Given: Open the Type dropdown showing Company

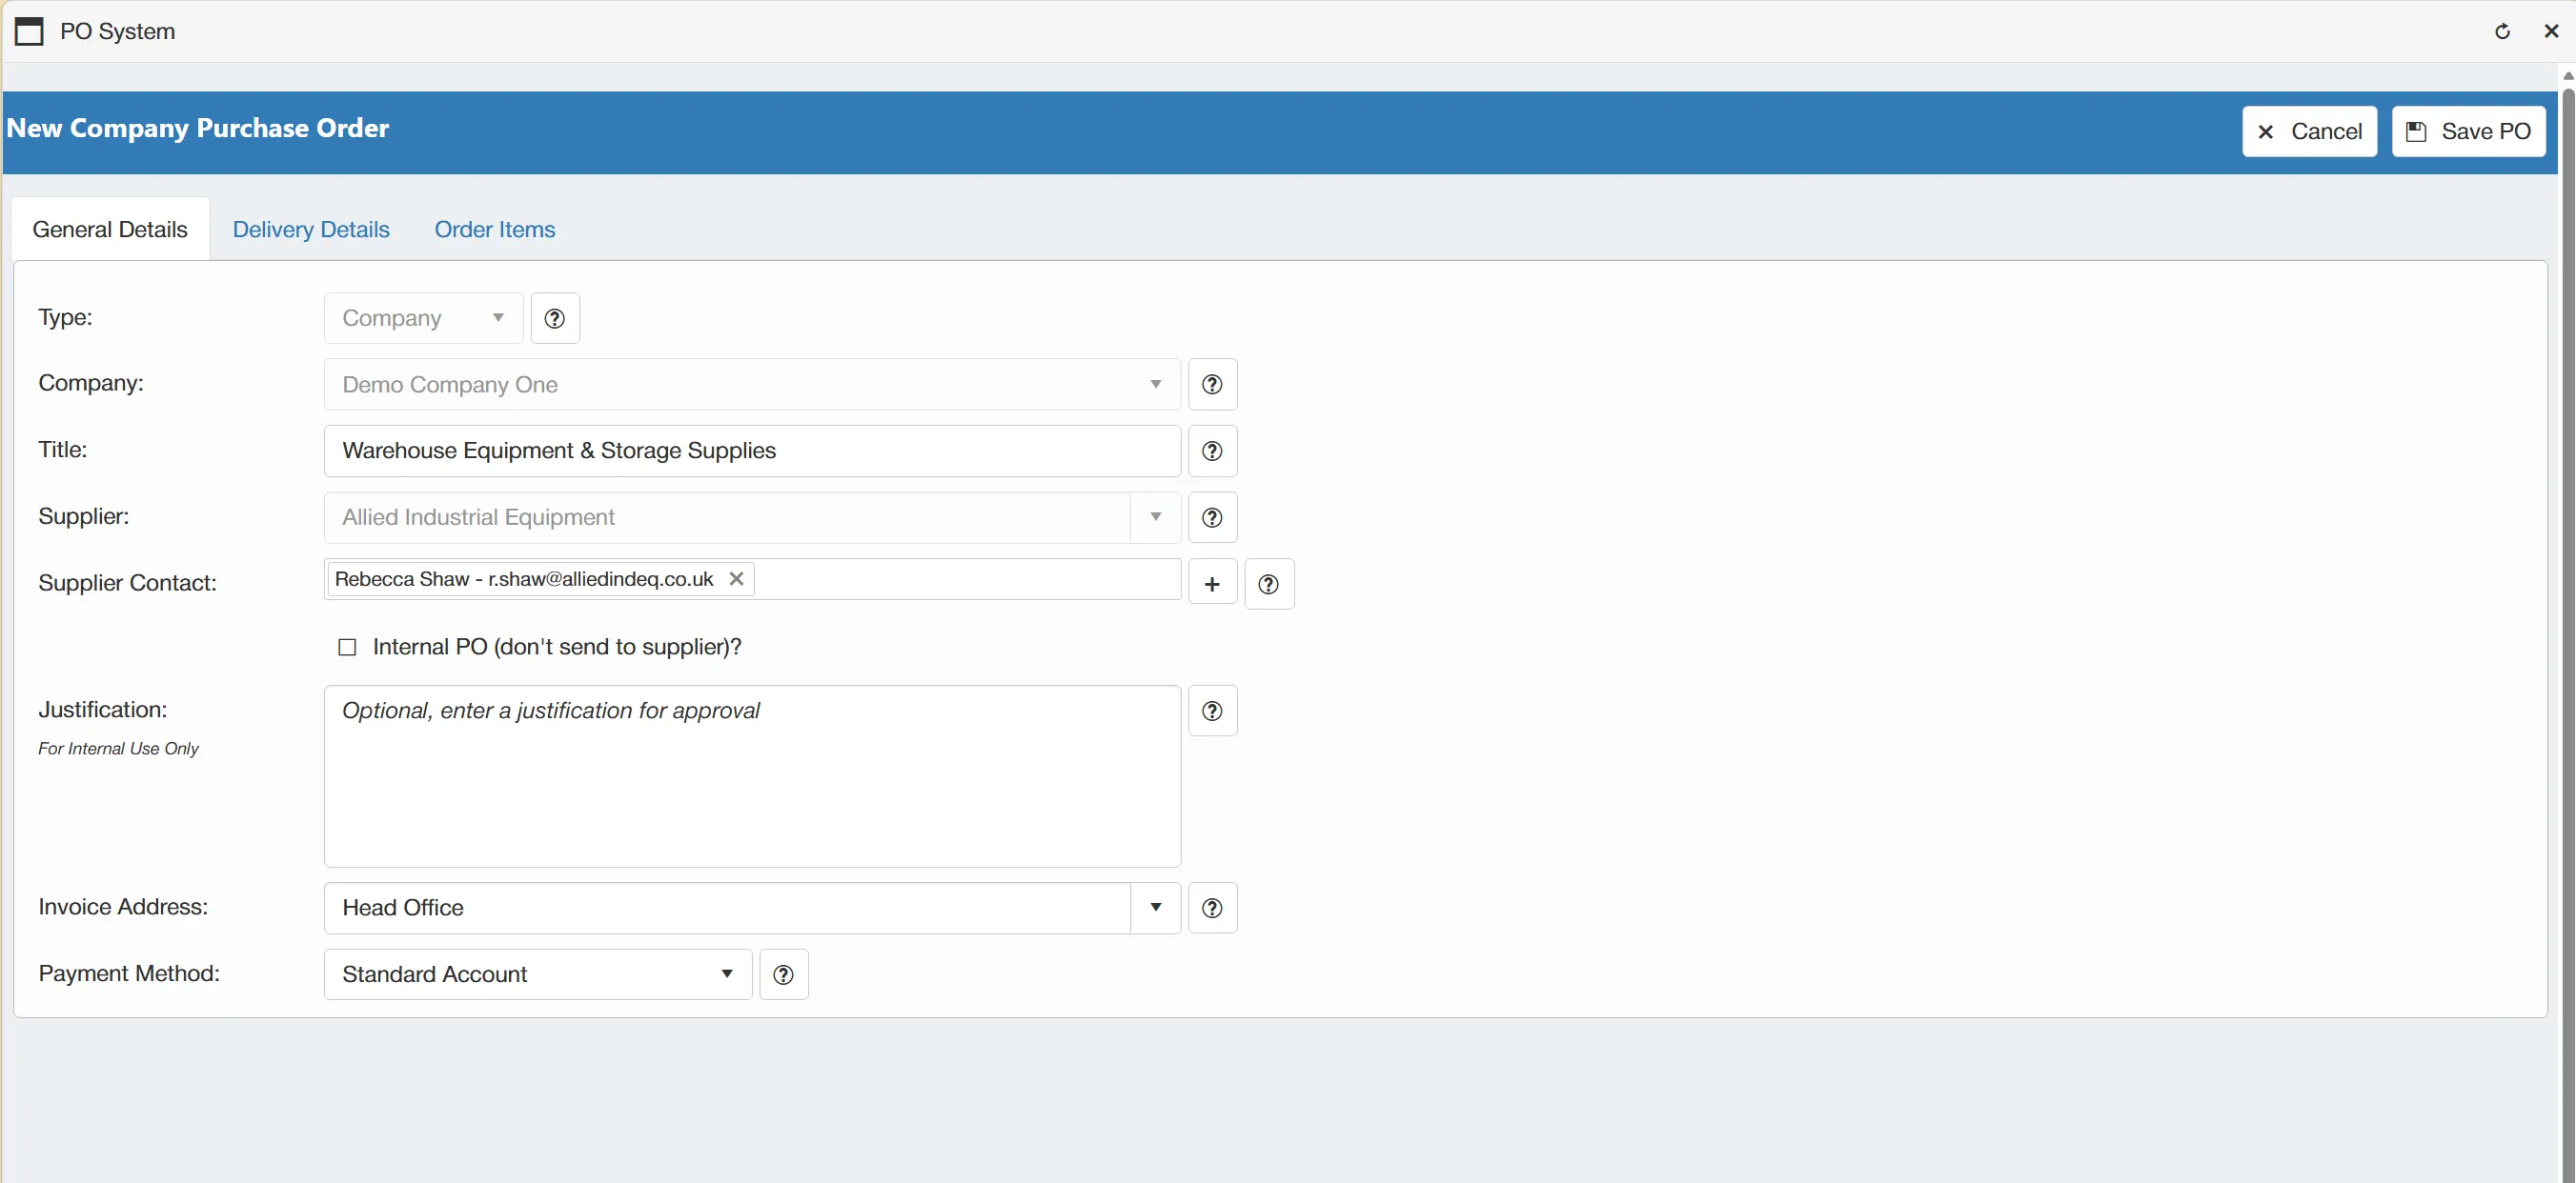Looking at the screenshot, I should [x=423, y=318].
